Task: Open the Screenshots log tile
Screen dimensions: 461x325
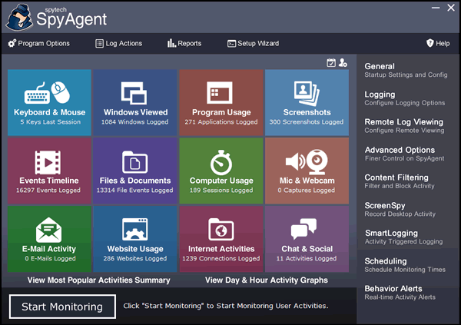Action: tap(307, 102)
